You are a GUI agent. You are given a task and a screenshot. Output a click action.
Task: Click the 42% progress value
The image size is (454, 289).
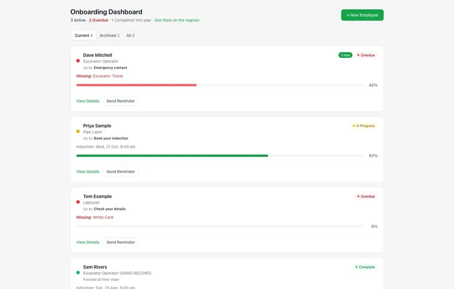coord(373,85)
